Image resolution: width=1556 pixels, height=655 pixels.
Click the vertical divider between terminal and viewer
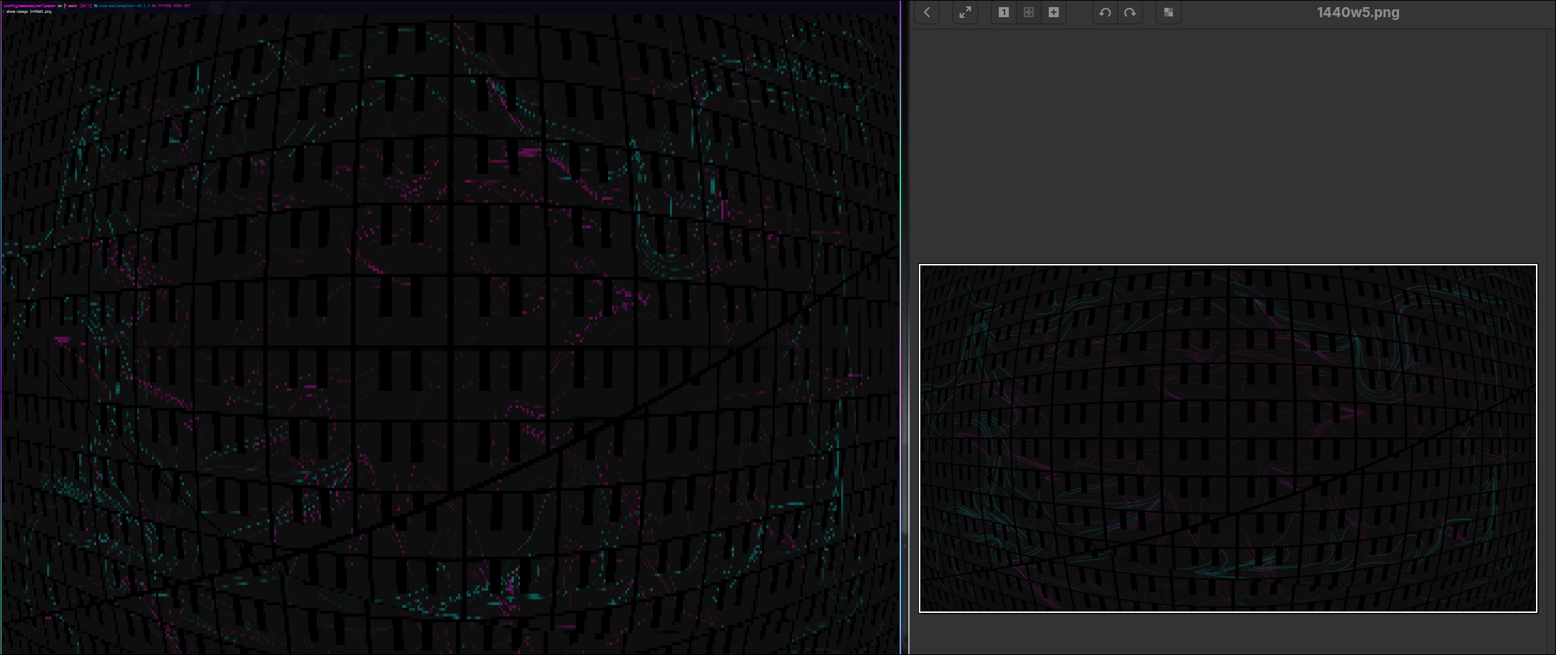901,328
